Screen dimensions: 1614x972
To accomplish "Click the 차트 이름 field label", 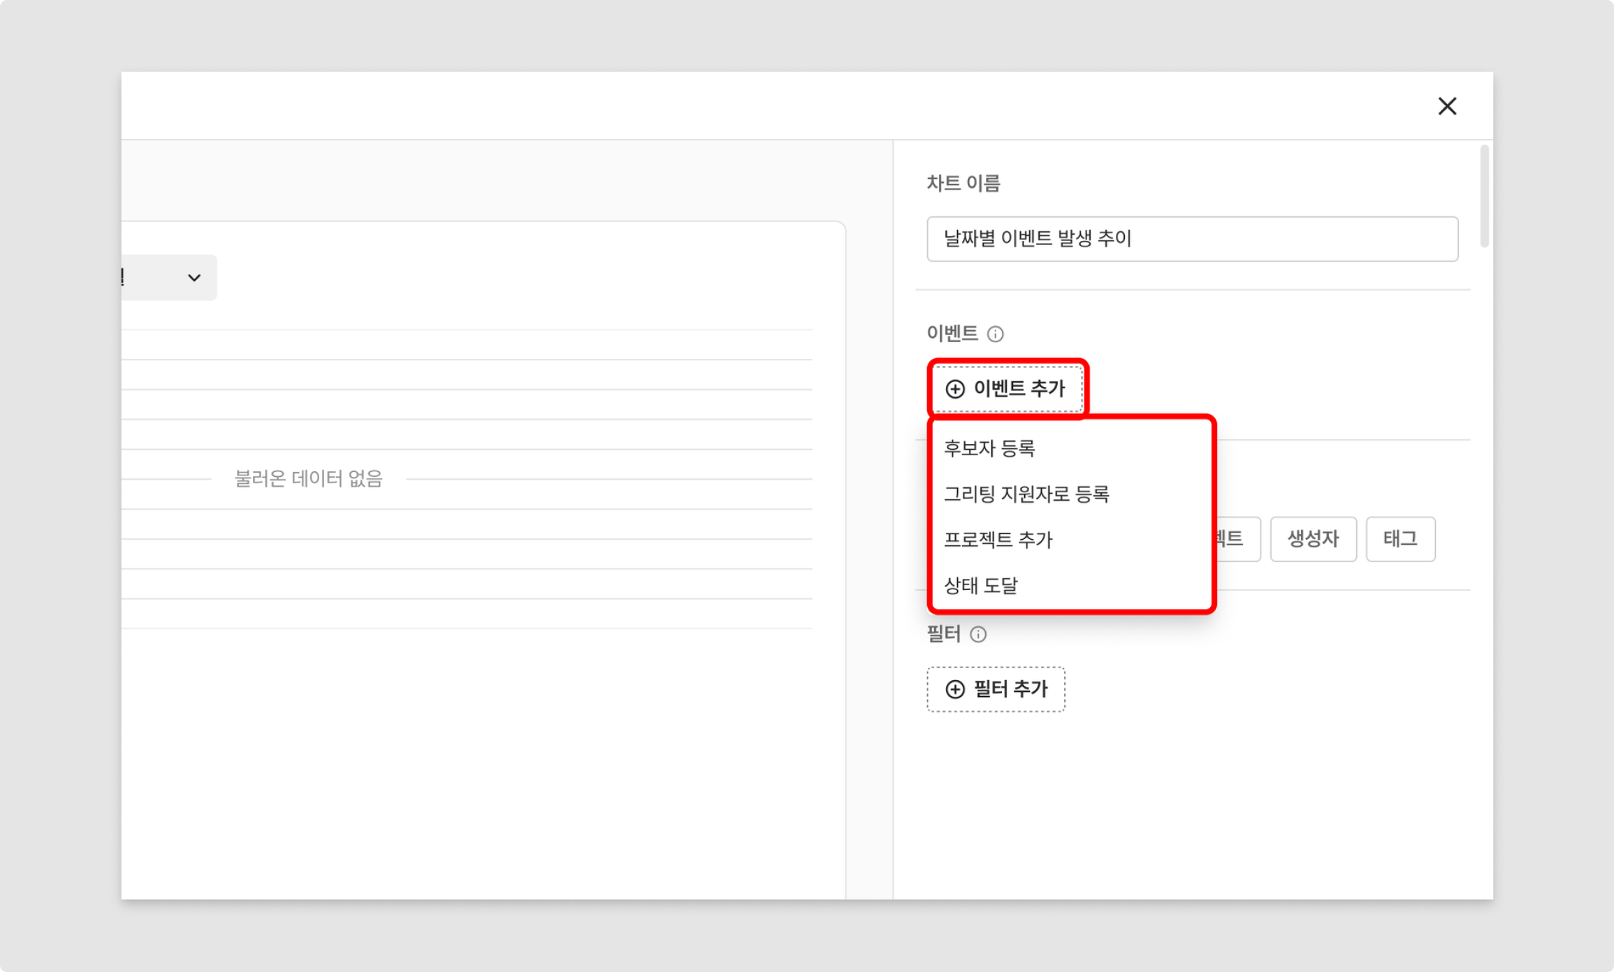I will (963, 183).
